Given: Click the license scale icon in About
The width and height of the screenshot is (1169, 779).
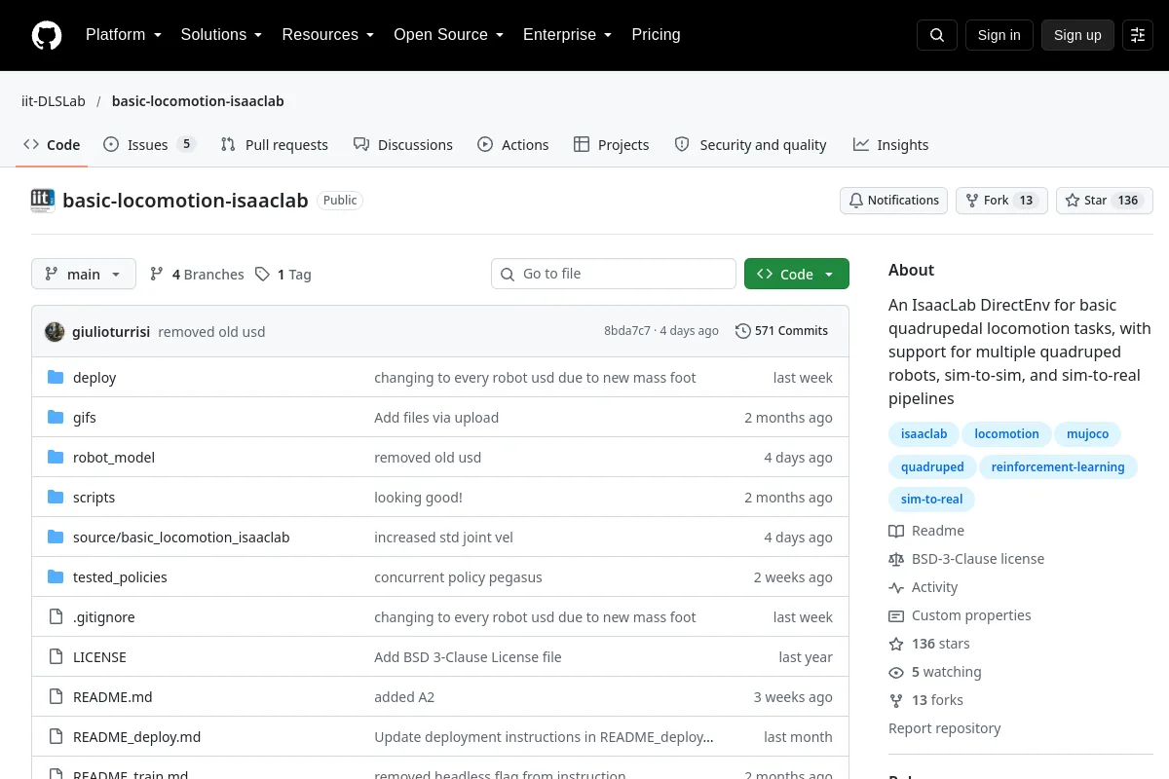Looking at the screenshot, I should click(x=896, y=559).
